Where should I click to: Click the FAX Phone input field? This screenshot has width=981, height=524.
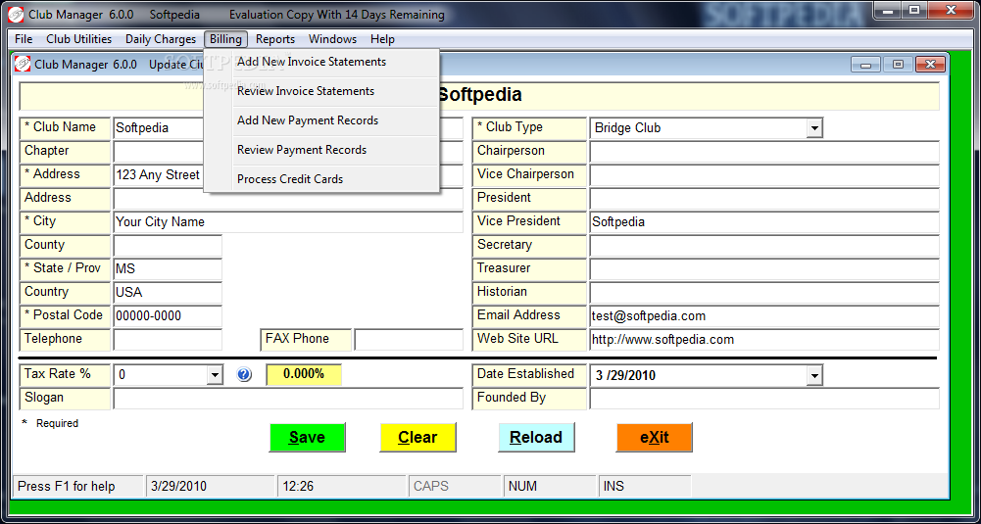click(409, 340)
